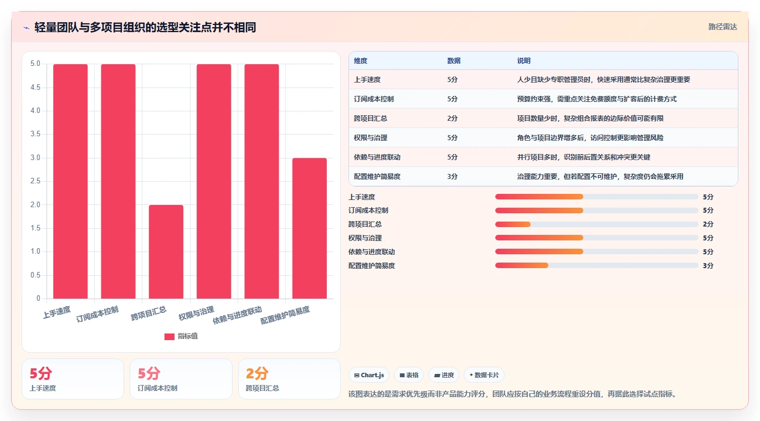Click description starting 治理能力重要
This screenshot has height=421, width=760.
pyautogui.click(x=600, y=176)
